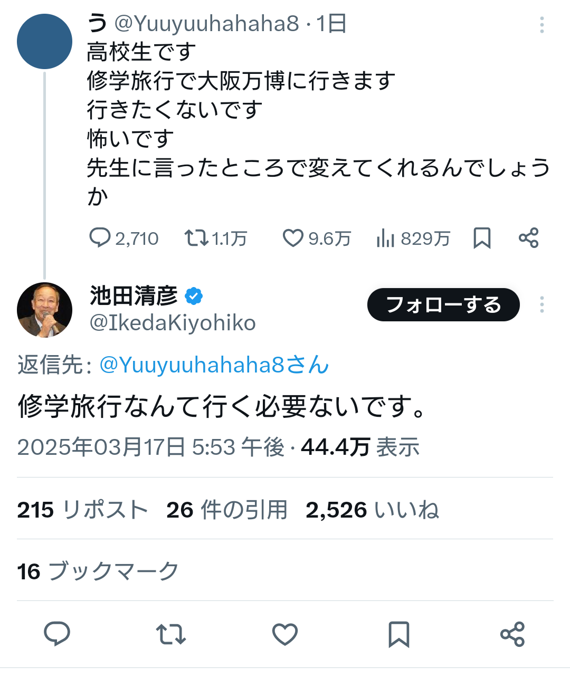
Task: Retweet the original post with 1.1万 reposts
Action: click(x=215, y=238)
